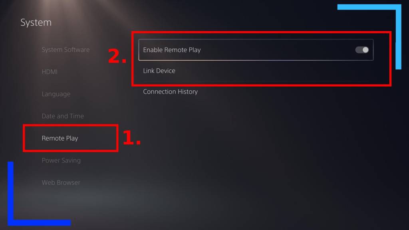Viewport: 409px width, 230px height.
Task: Go to the HDMI settings category
Action: point(50,72)
